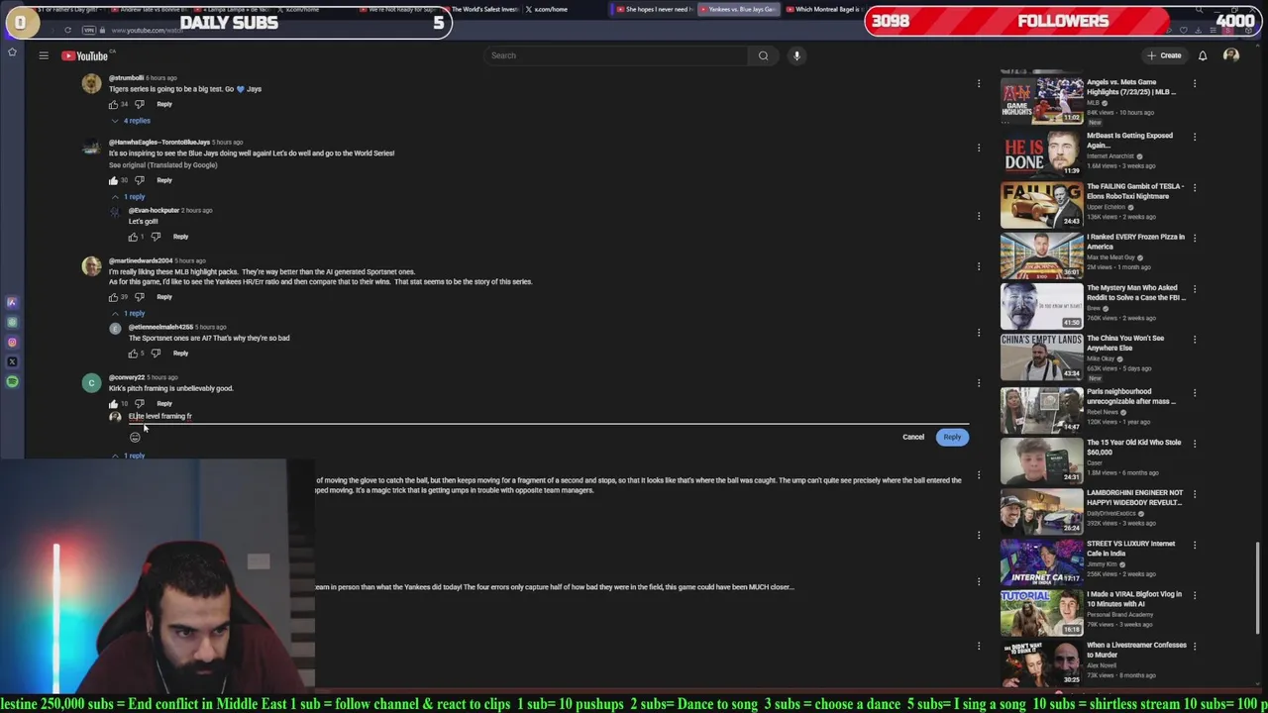Expand 4 replies under @strumbolli comment
Image resolution: width=1268 pixels, height=713 pixels.
click(x=132, y=121)
